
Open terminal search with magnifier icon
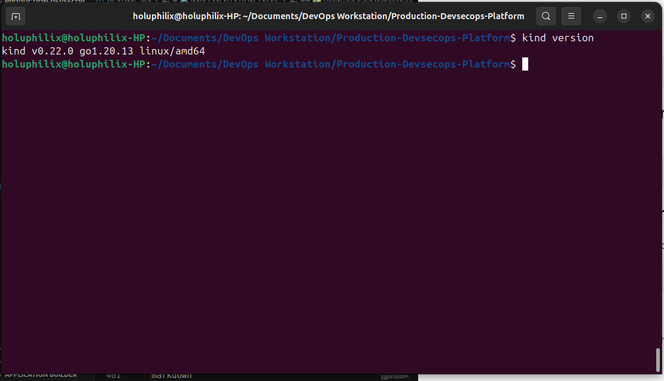[x=546, y=16]
